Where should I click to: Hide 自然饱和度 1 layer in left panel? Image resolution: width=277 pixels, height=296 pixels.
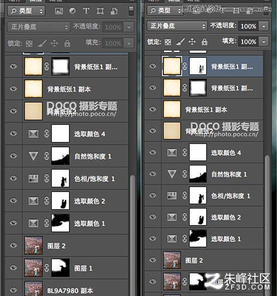pyautogui.click(x=13, y=156)
